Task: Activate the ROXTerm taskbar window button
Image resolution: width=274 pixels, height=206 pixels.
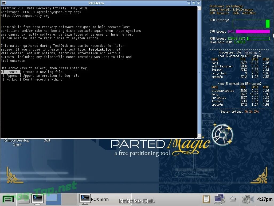Action: [105, 199]
